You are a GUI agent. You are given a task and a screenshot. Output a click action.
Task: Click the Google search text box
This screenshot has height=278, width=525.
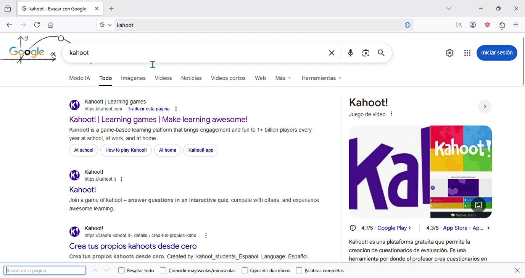pos(195,53)
